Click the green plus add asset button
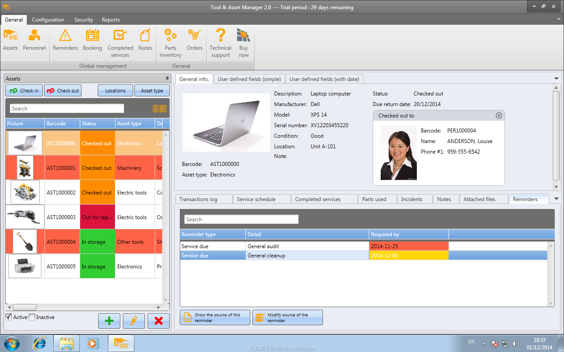564x352 pixels. pyautogui.click(x=109, y=321)
